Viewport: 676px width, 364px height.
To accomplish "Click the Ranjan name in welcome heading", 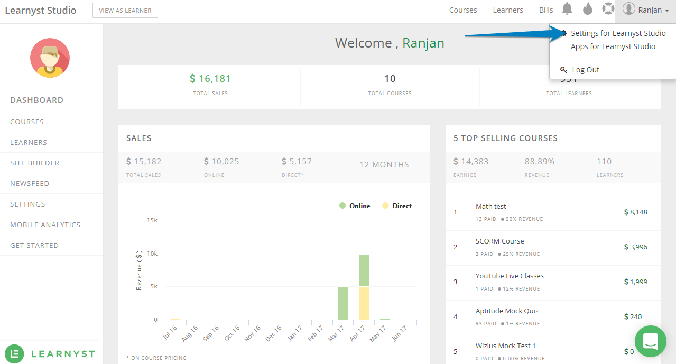I will [x=423, y=43].
